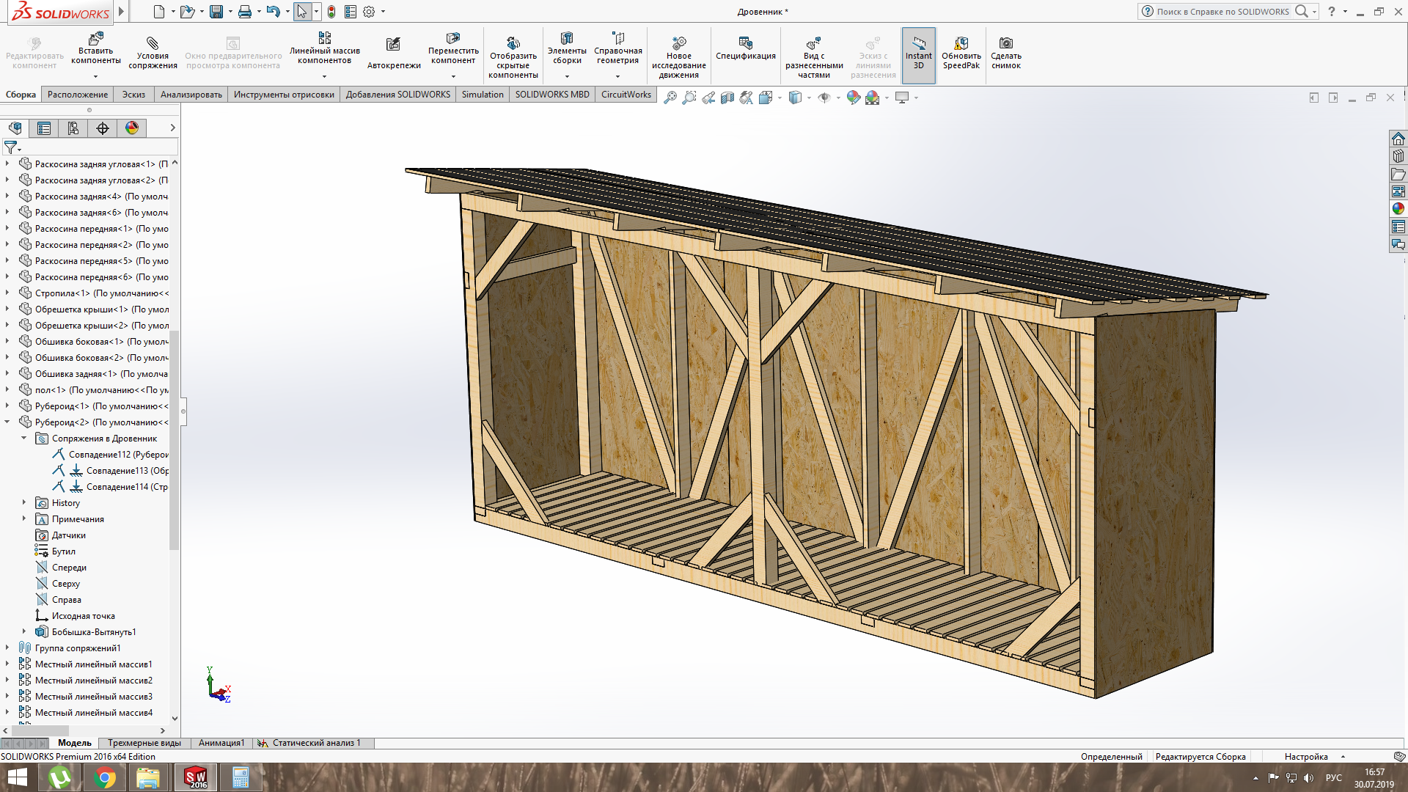Switch to the Анализировать tab

tap(191, 95)
